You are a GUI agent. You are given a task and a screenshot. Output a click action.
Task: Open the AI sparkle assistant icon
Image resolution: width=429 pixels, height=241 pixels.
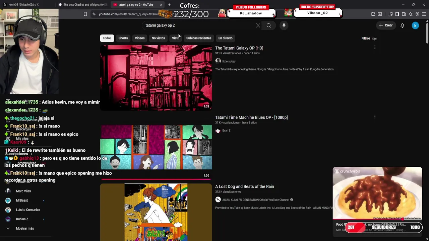pos(411,14)
